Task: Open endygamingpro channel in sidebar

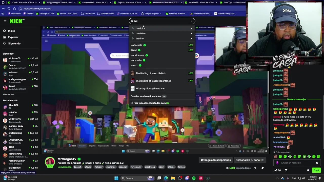Action: tap(20, 81)
